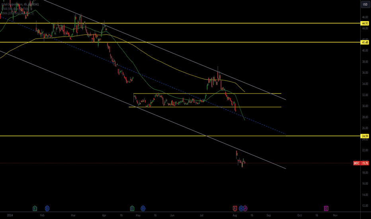Click the 16 label between Oct and Nov
The width and height of the screenshot is (371, 219).
click(316, 215)
